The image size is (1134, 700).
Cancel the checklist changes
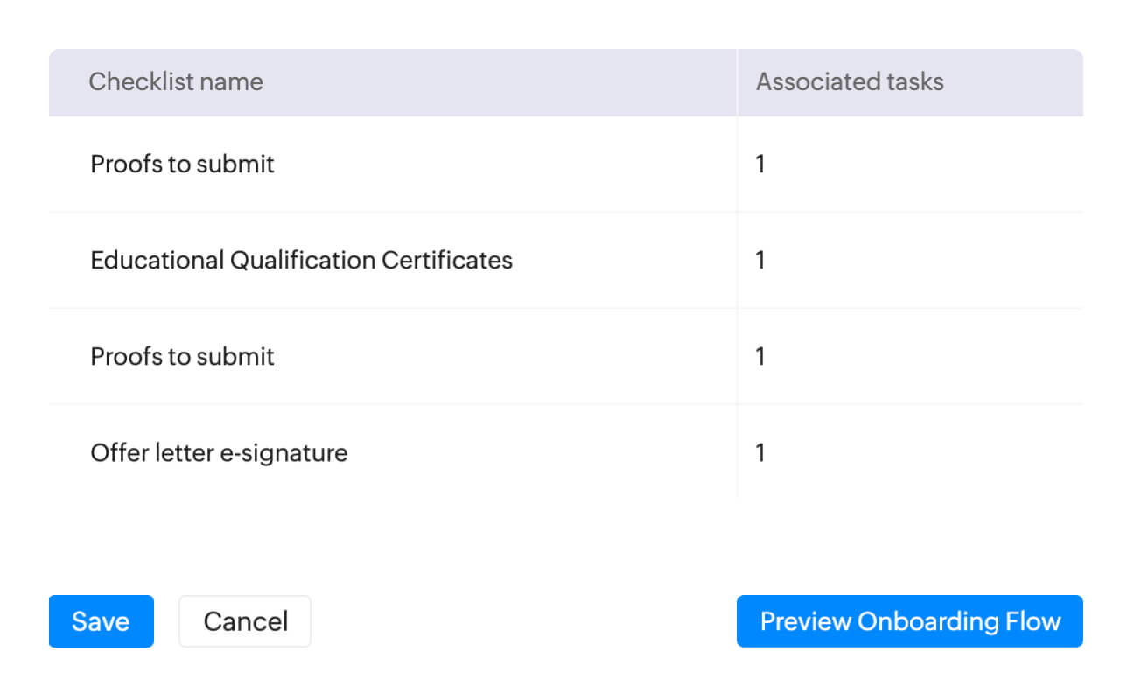(x=245, y=621)
